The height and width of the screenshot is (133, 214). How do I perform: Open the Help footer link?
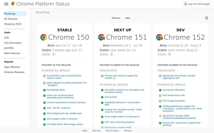point(85,131)
